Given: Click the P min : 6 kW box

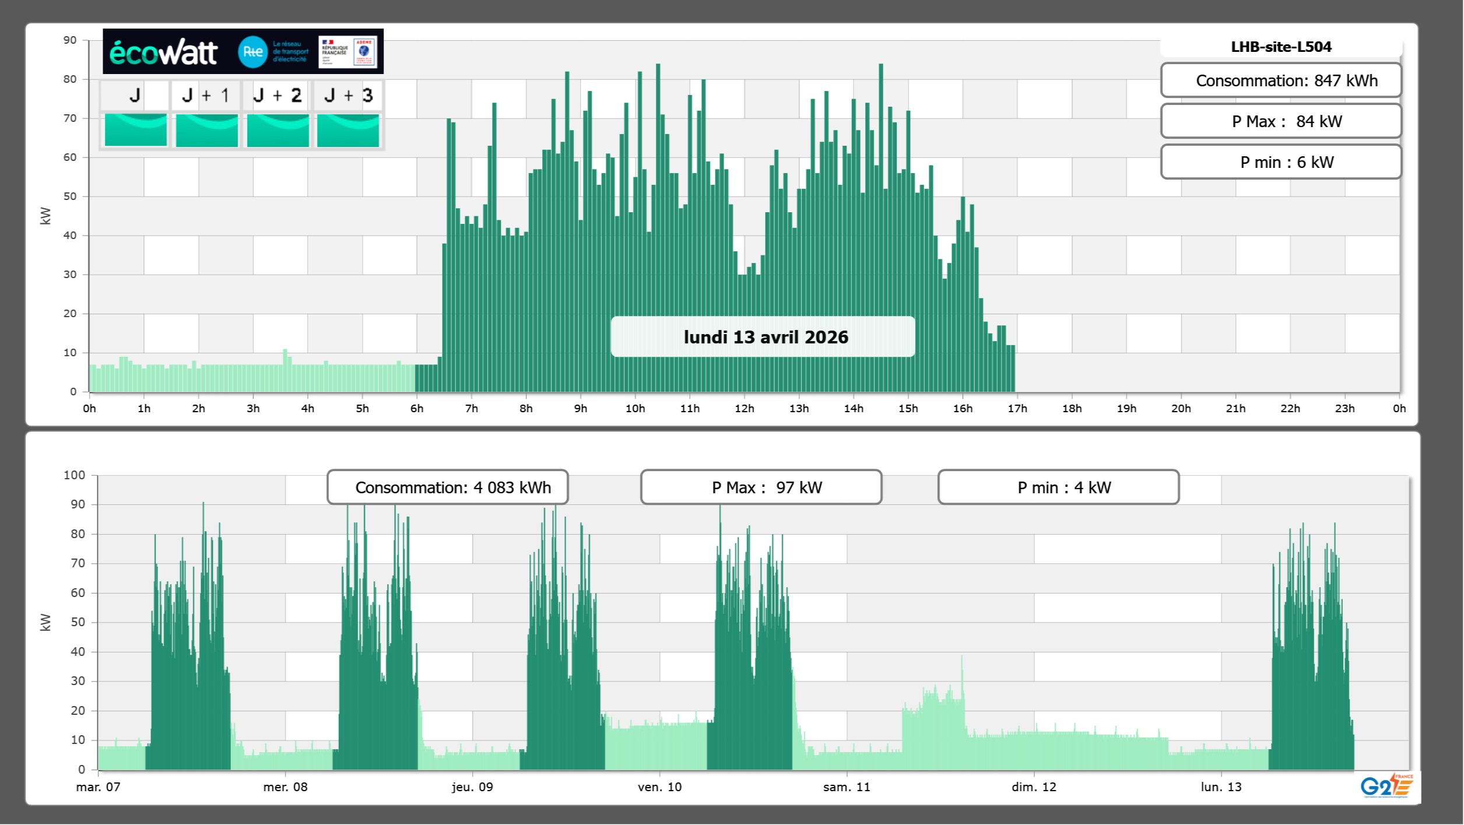Looking at the screenshot, I should [x=1281, y=162].
